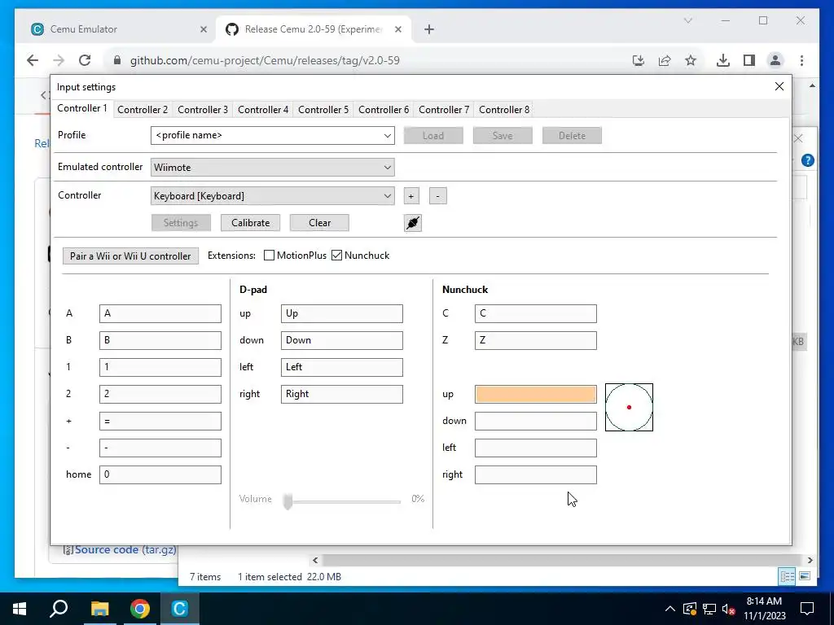Click Pair a Wii or Wii U controller
The height and width of the screenshot is (625, 834).
coord(130,256)
